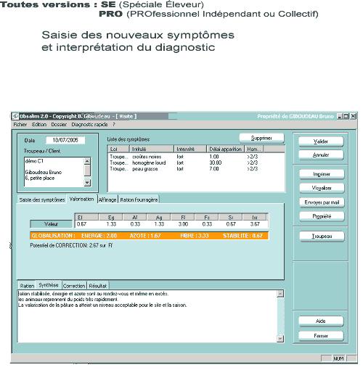Click inside the synthesis text area

[x=147, y=316]
